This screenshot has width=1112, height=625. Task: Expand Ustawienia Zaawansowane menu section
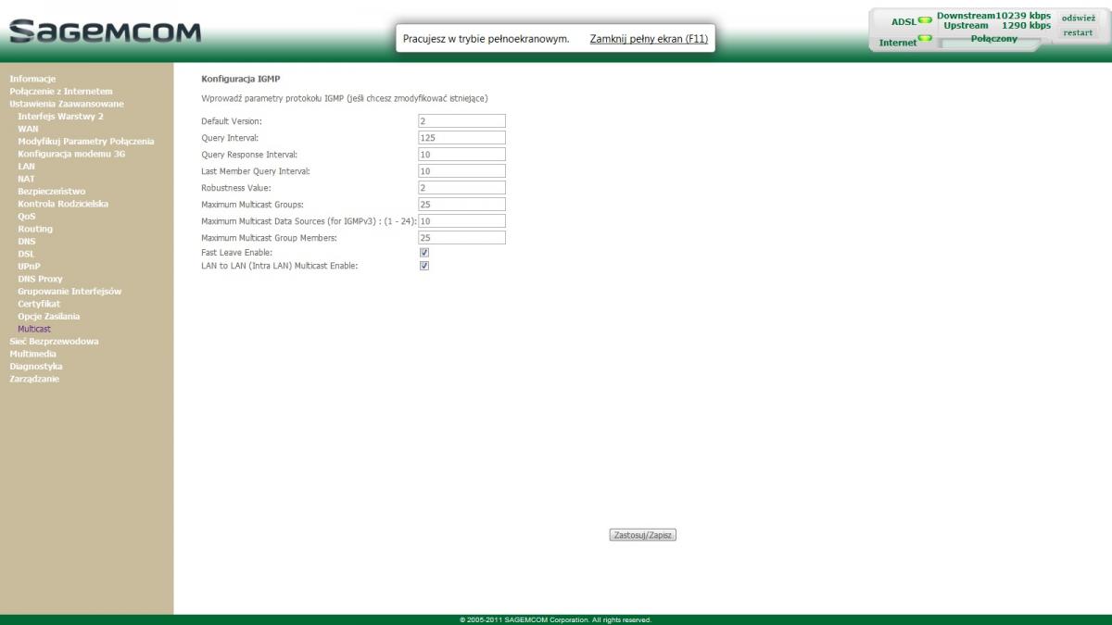tap(66, 104)
